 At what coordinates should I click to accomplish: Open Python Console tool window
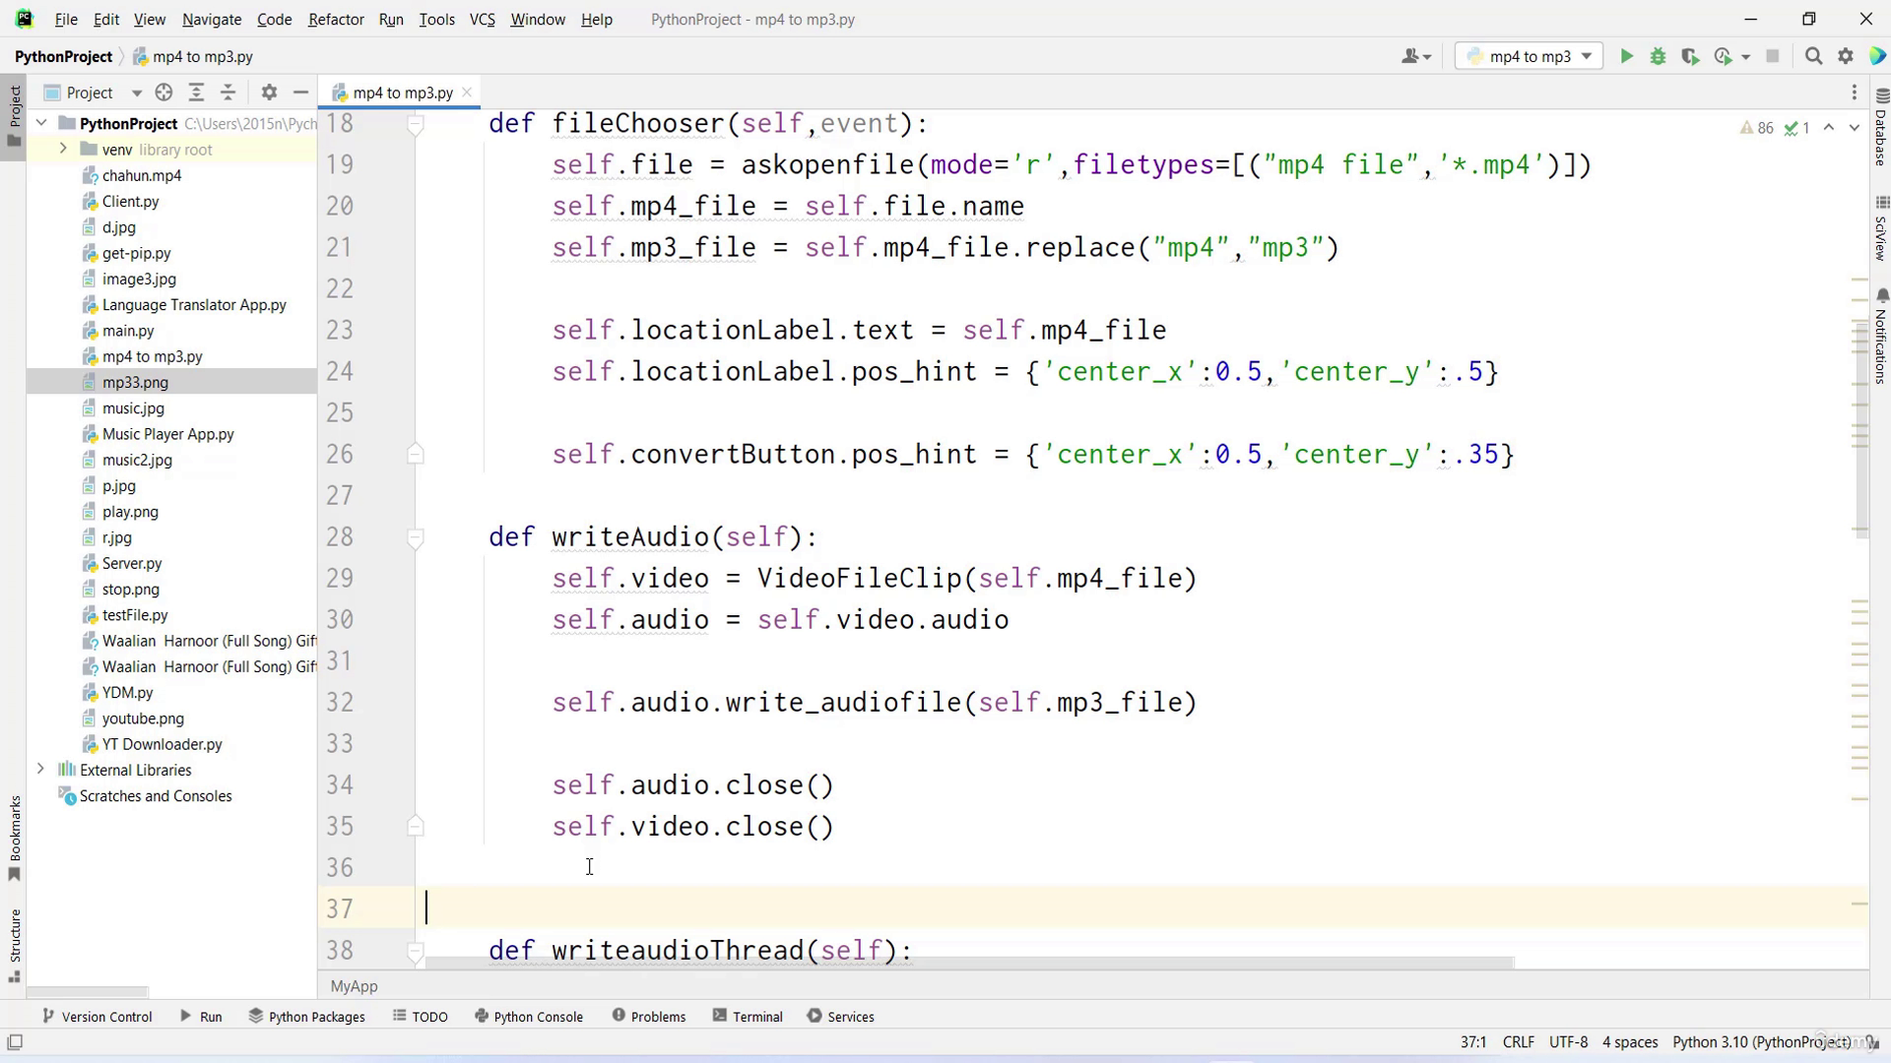pos(529,1017)
